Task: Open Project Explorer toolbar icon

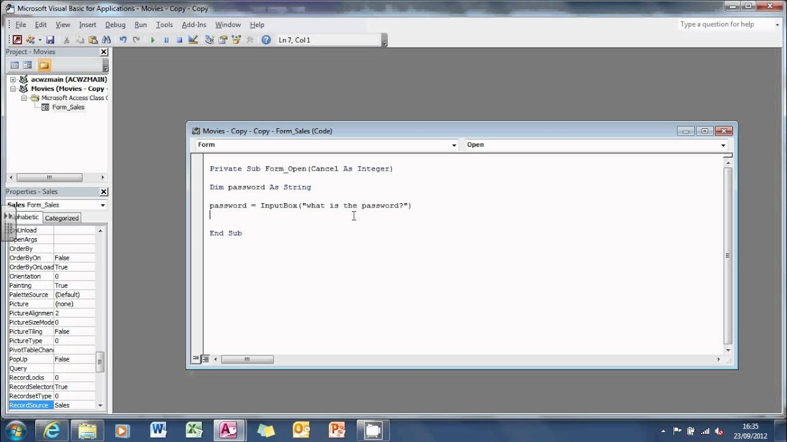Action: point(210,40)
